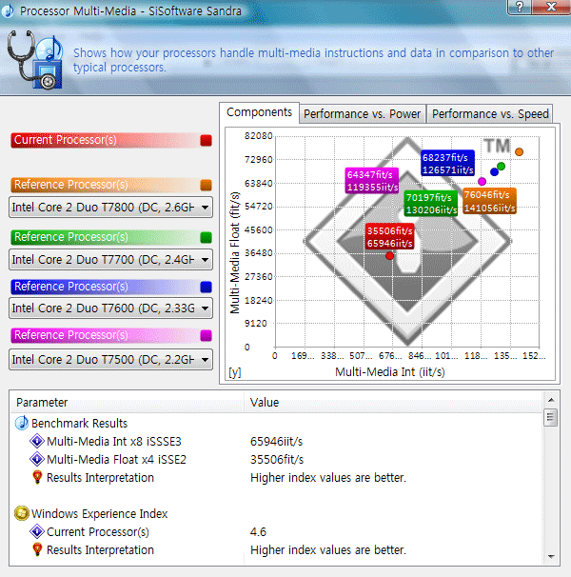Click the [y] axis toggle label
This screenshot has height=577, width=571.
click(x=235, y=372)
